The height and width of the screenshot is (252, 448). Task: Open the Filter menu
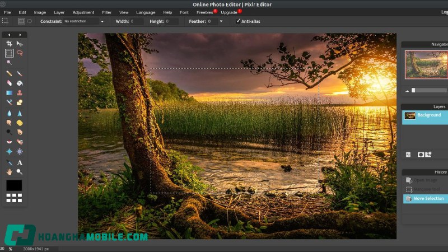click(106, 12)
